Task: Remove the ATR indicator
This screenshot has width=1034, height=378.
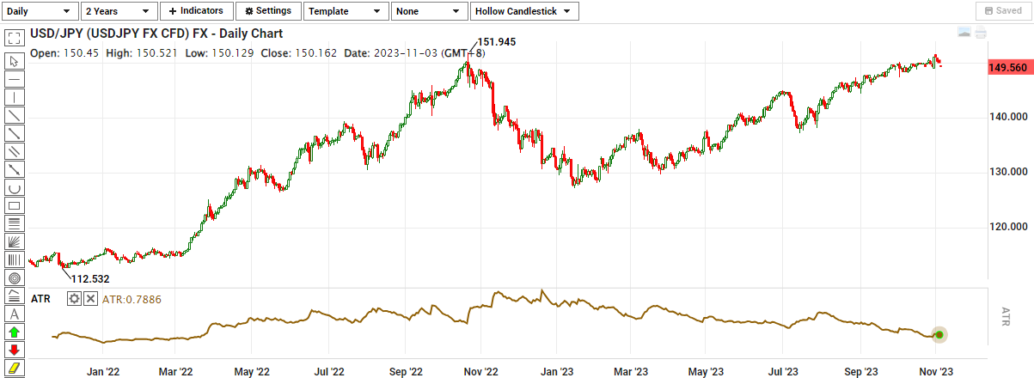Action: click(x=89, y=298)
